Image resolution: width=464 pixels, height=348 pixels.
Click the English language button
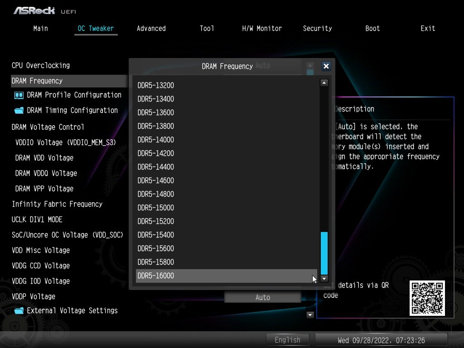coord(287,340)
